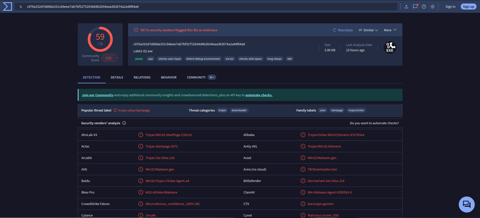Screen dimensions: 480x218
Task: Click the startpage family label chip
Action: click(337, 110)
